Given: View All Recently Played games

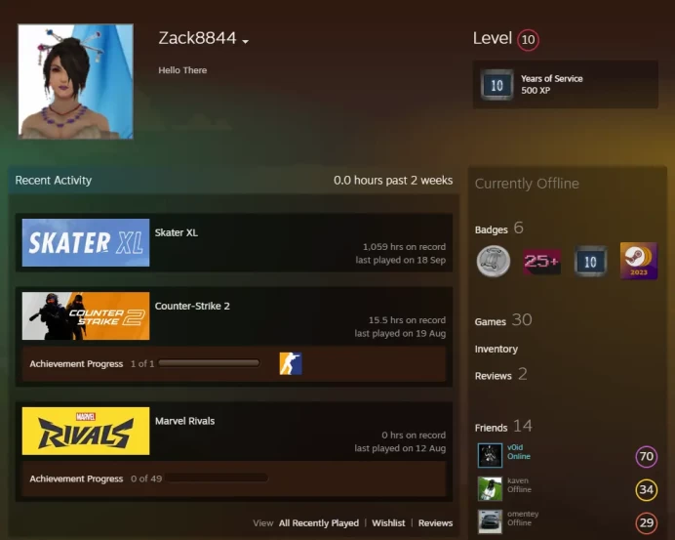Looking at the screenshot, I should coord(319,522).
